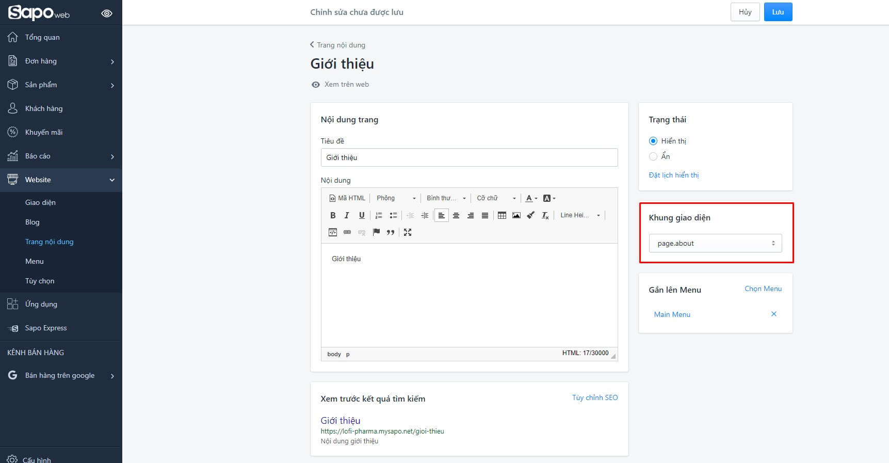Image resolution: width=889 pixels, height=463 pixels.
Task: Maximize the content editor
Action: pyautogui.click(x=408, y=232)
